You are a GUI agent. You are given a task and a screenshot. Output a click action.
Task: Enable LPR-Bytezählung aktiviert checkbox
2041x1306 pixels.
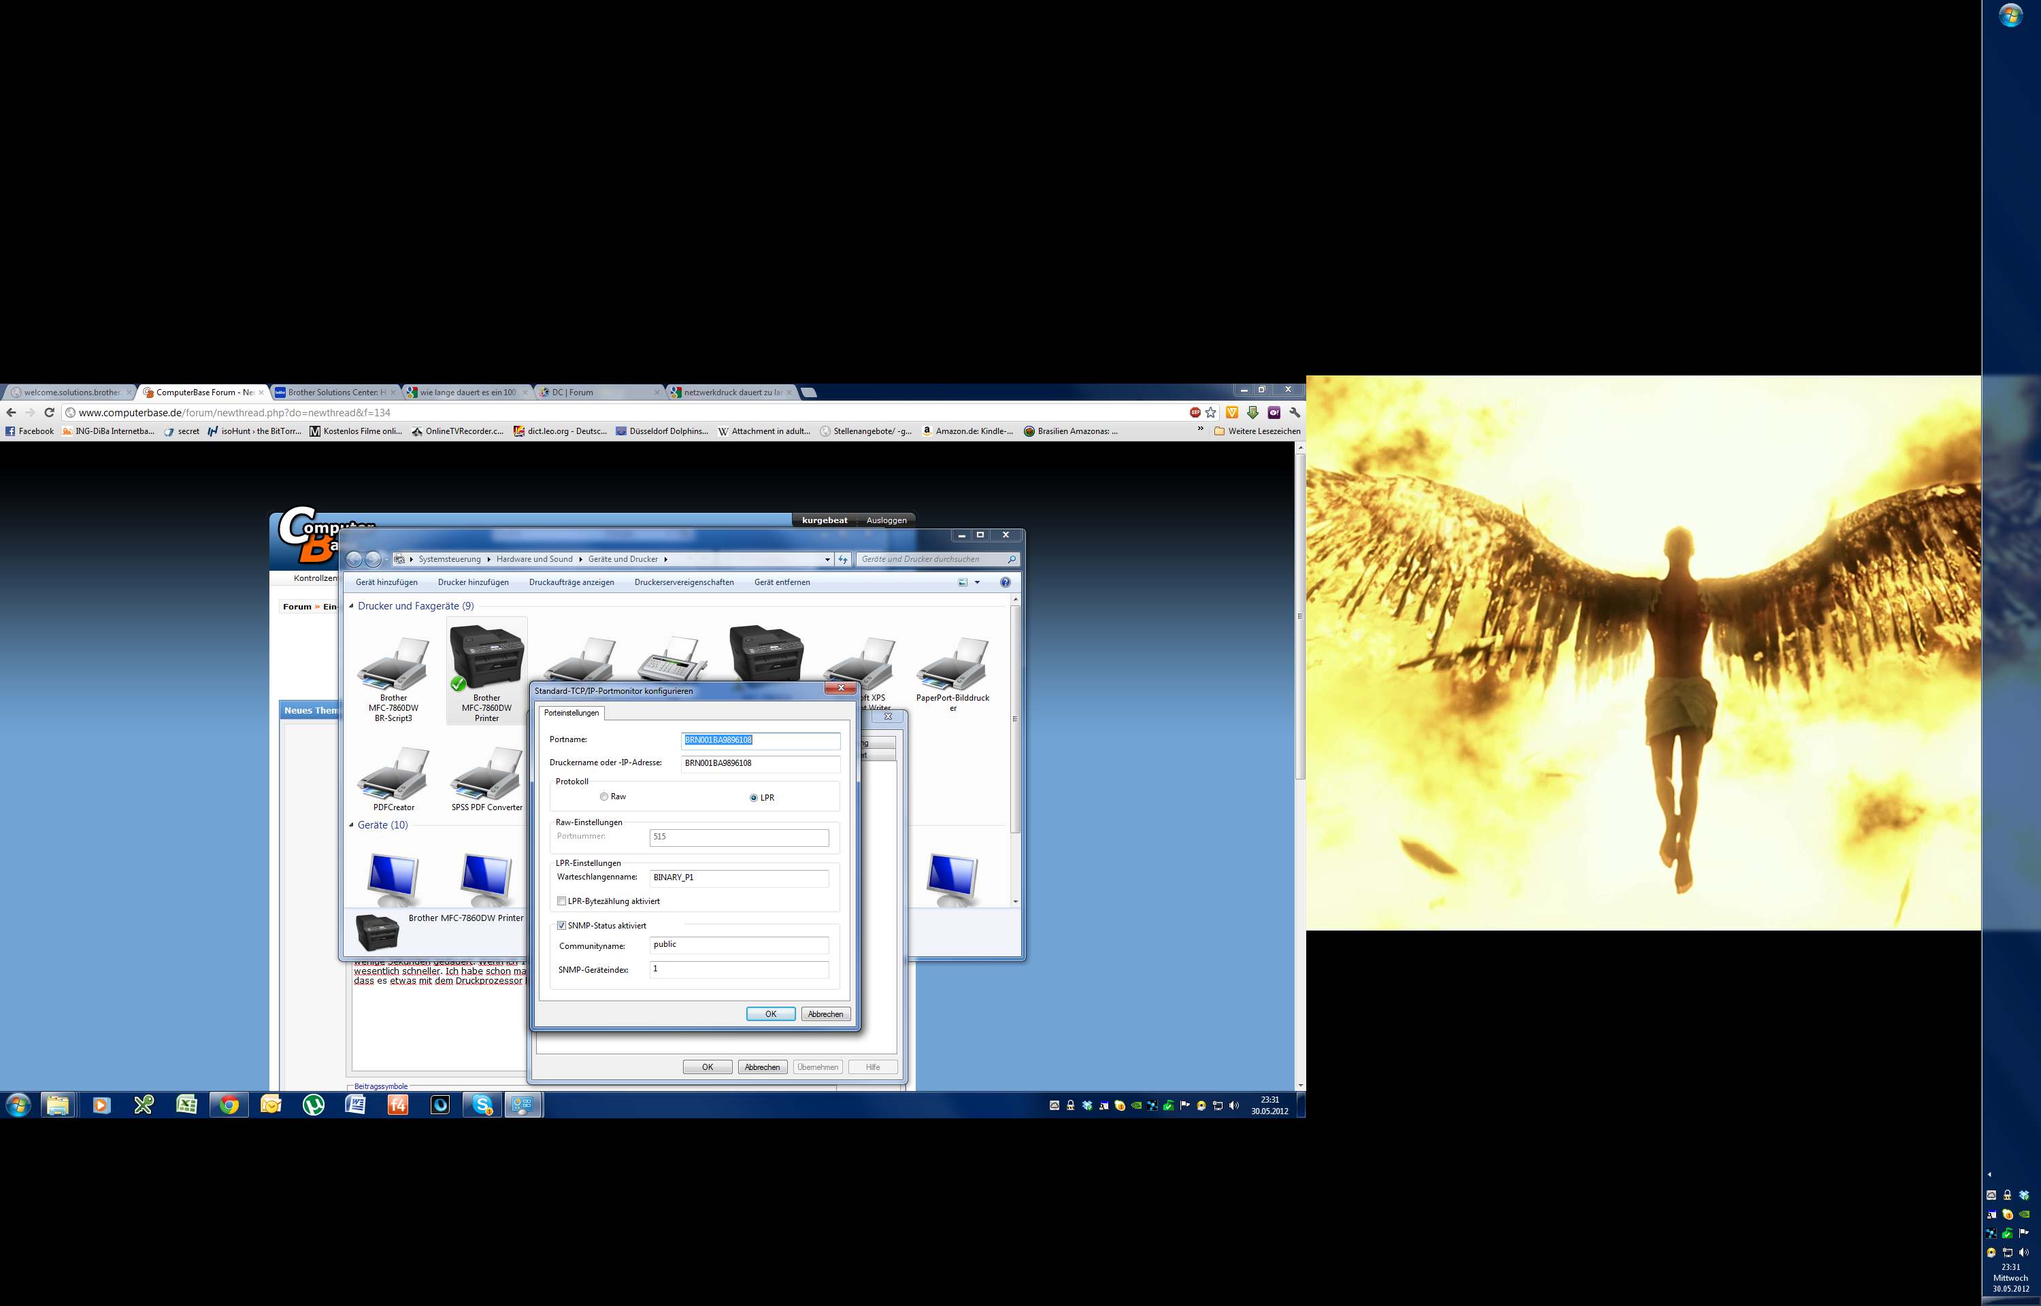(x=561, y=901)
